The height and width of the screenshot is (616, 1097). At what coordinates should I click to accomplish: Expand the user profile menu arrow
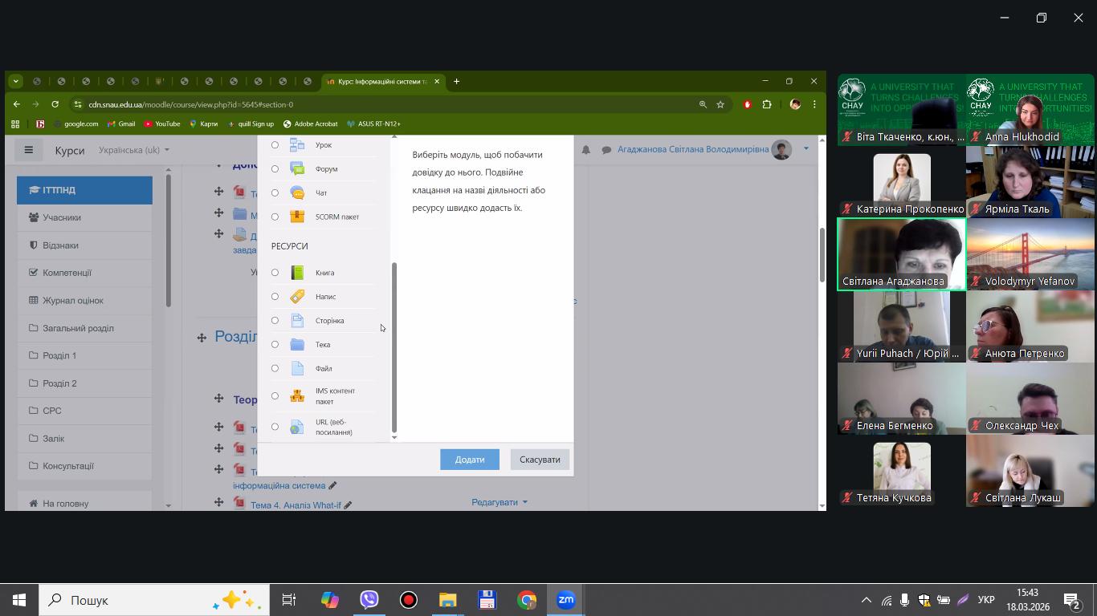point(806,148)
